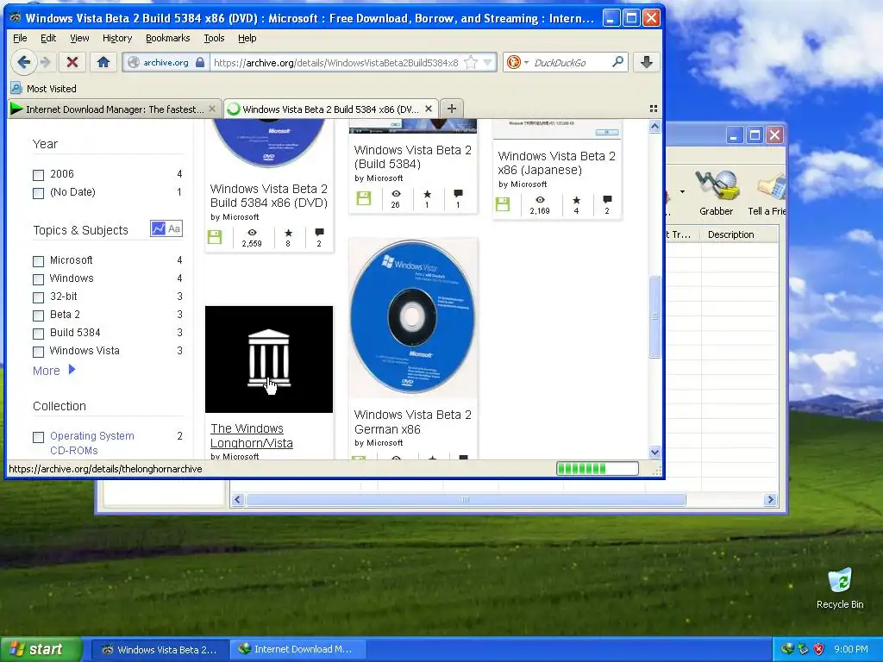The height and width of the screenshot is (662, 883).
Task: Click software icon on Vista Beta 2 DVD card
Action: (215, 237)
